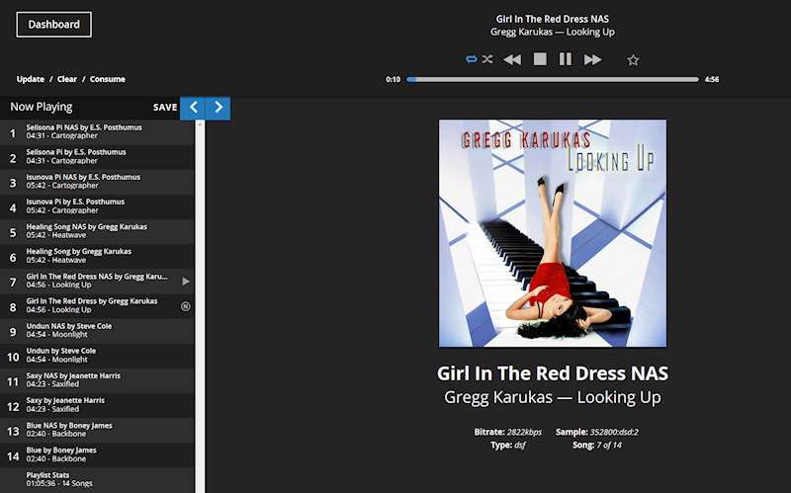Select track 3 Isunova Pi NAS
The width and height of the screenshot is (791, 493).
click(97, 182)
